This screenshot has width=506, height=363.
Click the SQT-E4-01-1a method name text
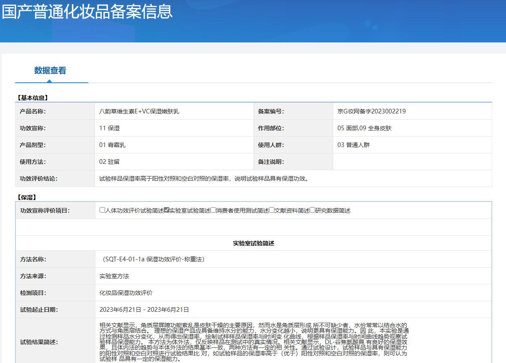(153, 259)
